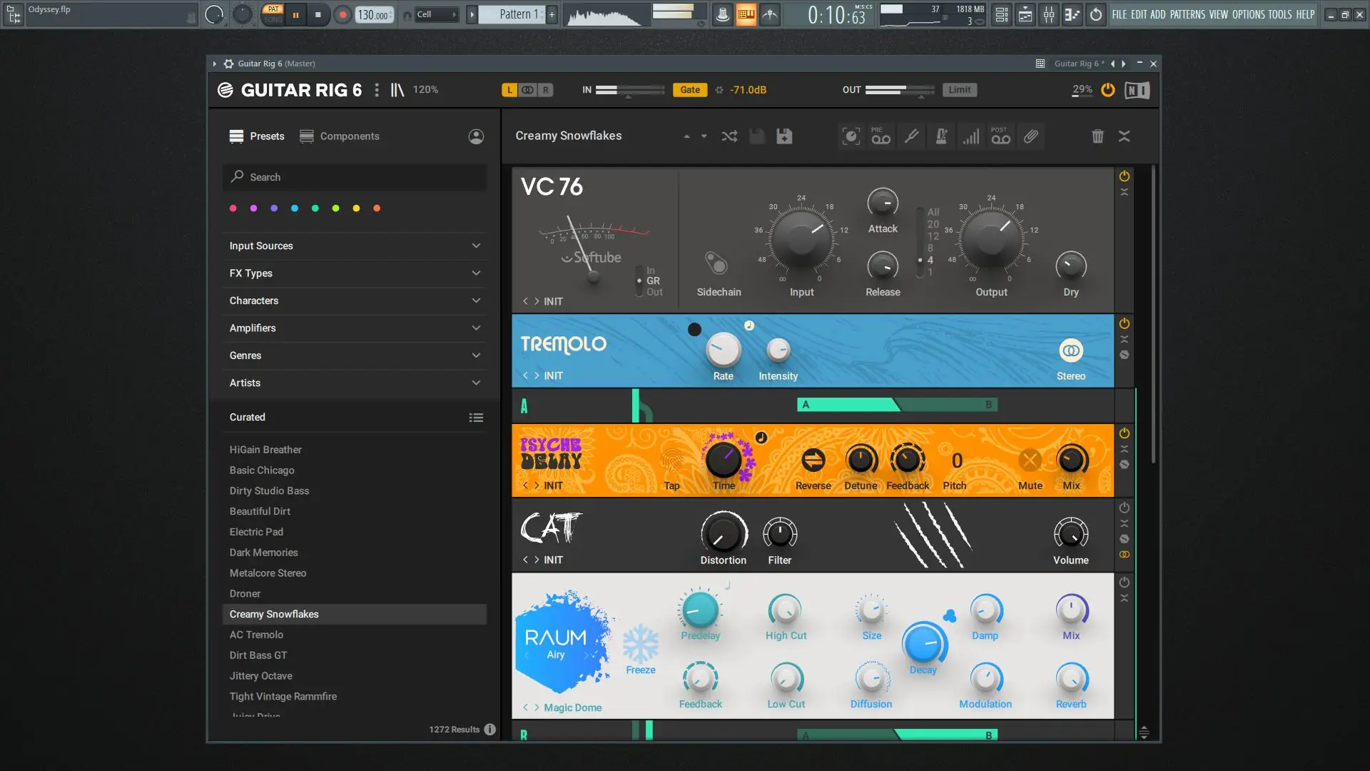
Task: Select the AC Tremolo preset
Action: (256, 635)
